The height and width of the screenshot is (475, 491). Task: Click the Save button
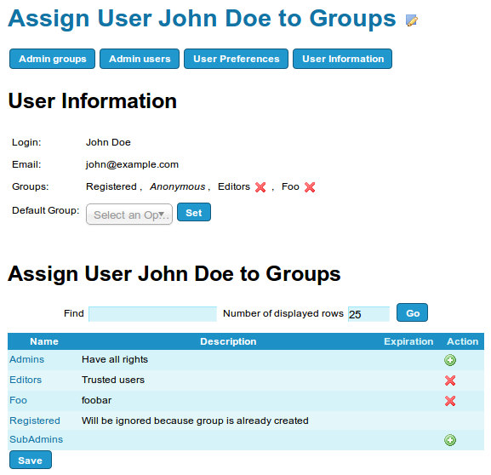point(31,460)
